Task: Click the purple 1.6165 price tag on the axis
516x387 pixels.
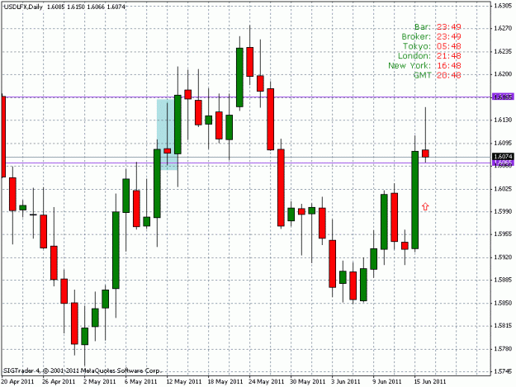Action: pos(503,97)
